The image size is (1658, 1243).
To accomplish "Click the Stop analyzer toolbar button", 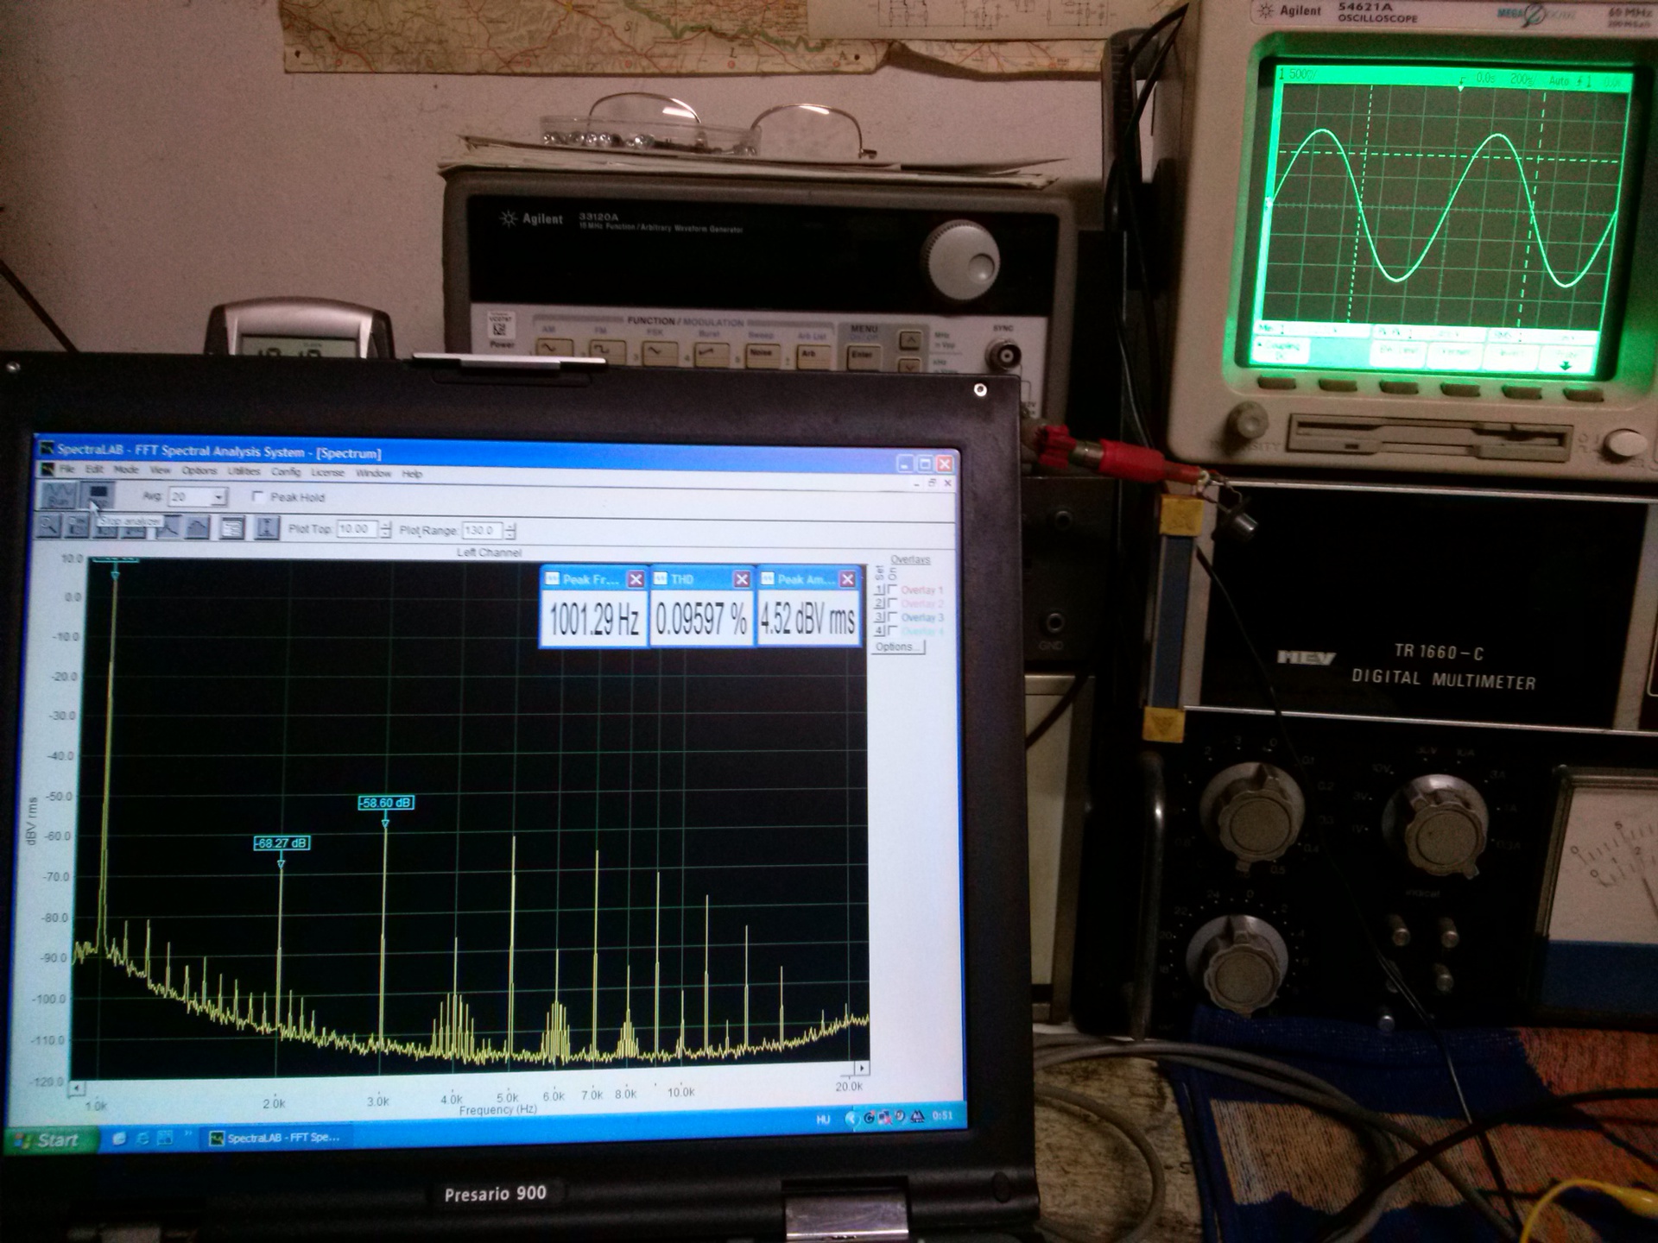I will point(98,495).
